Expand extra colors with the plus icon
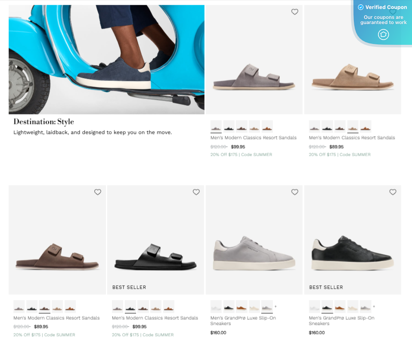Viewport: 412px width, 349px height. pyautogui.click(x=276, y=306)
